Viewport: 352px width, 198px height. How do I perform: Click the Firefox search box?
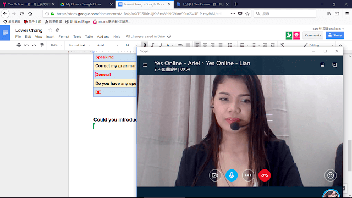click(285, 14)
